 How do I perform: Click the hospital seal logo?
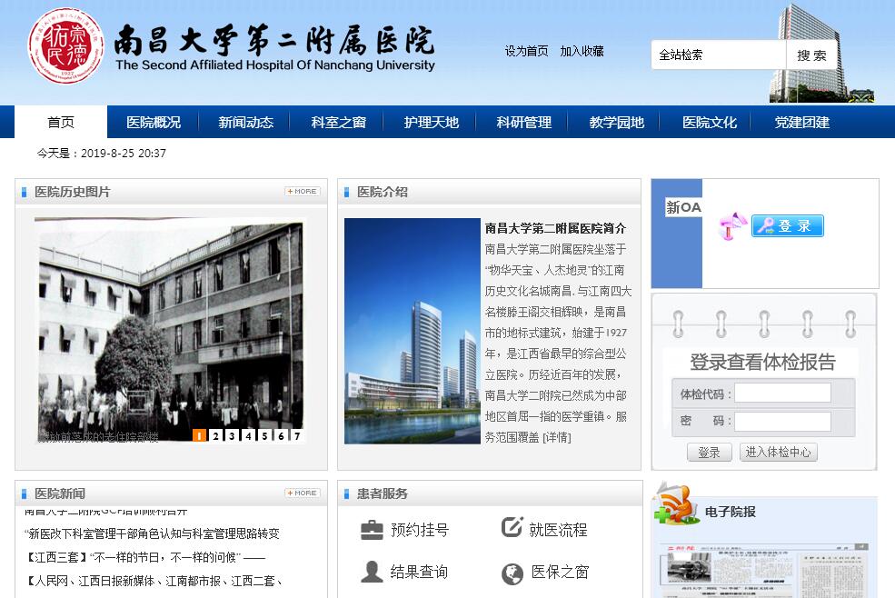66,46
